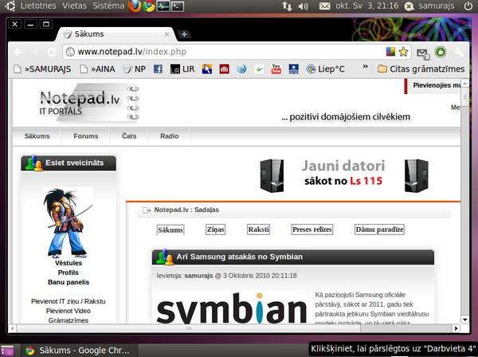
Task: Open the mail checker extension icon
Action: tap(423, 53)
